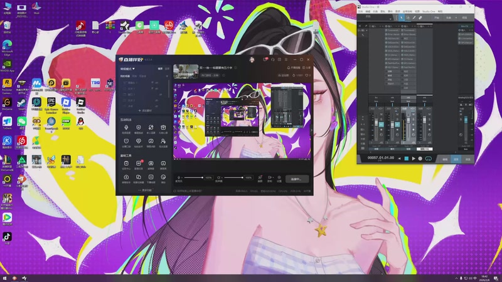Open hamburger menu in streaming app title bar

(286, 60)
